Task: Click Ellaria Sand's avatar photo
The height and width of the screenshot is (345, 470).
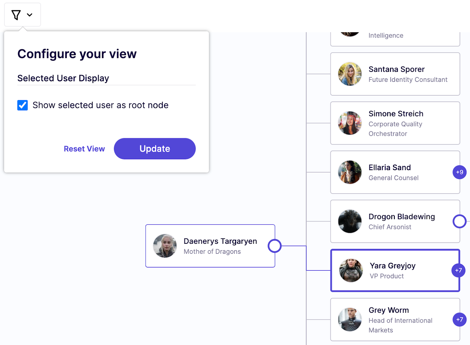Action: pos(350,172)
